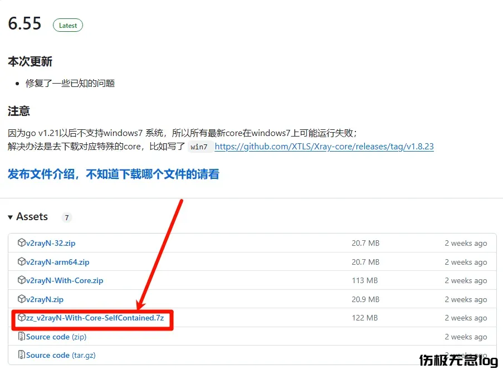Download v2rayN-With-Core.zip
503x374 pixels.
(65, 280)
